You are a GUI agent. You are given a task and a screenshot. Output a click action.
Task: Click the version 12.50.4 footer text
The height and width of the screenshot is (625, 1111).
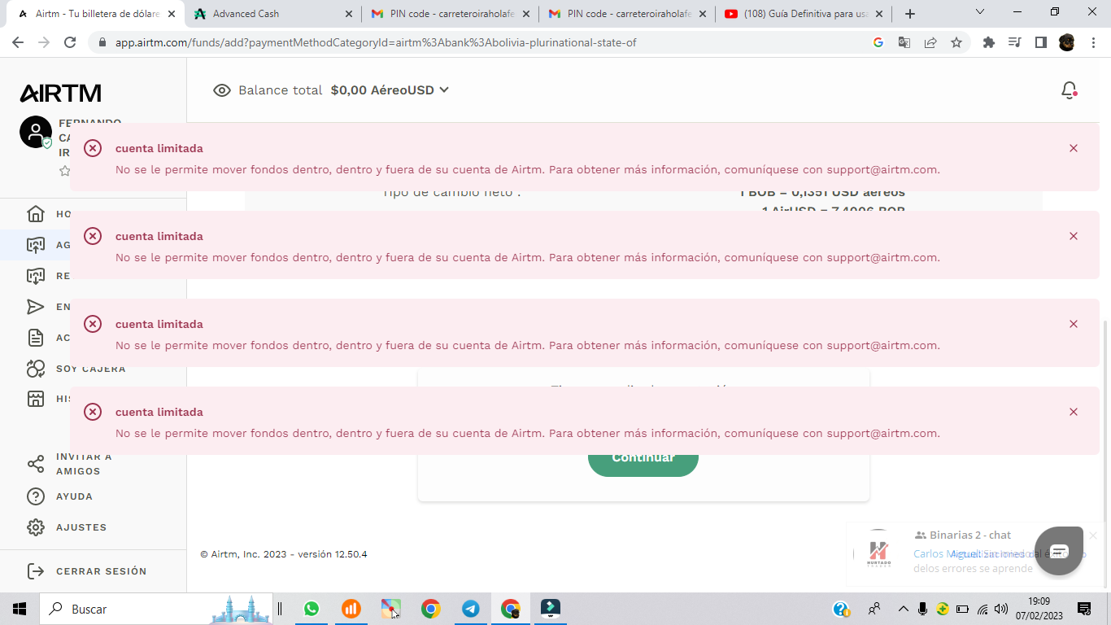coord(333,554)
